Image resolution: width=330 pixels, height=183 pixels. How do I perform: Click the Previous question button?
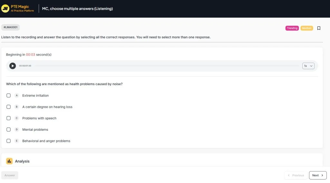point(296,175)
